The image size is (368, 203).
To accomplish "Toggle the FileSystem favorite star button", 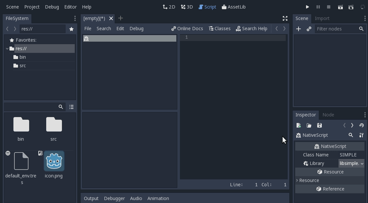I will (x=71, y=29).
